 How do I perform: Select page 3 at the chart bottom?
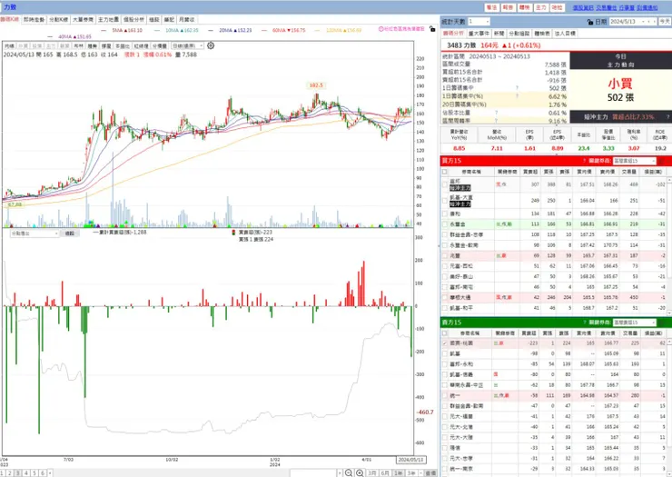[17, 472]
